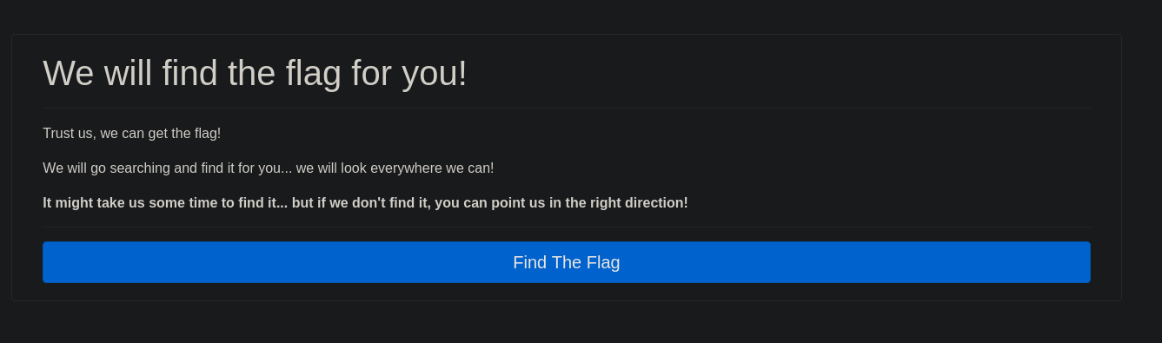Click the word 'flag' in the main heading
1162x343 pixels.
coord(313,73)
